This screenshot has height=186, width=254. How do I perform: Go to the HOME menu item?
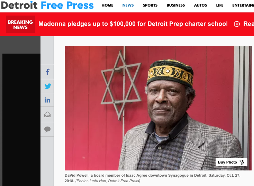pyautogui.click(x=107, y=5)
